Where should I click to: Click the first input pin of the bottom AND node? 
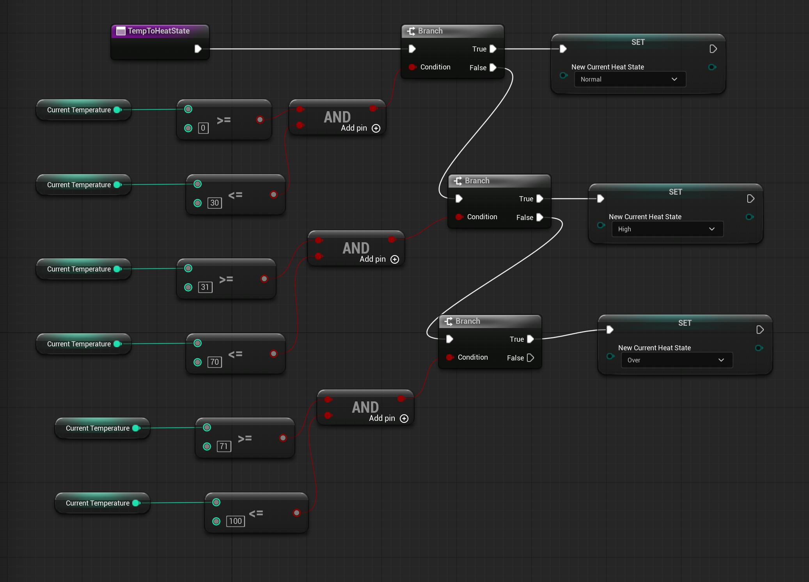click(328, 399)
